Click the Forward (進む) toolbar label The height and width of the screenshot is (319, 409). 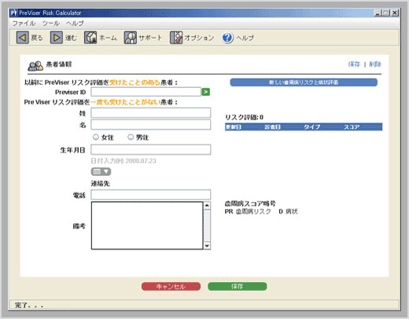(71, 38)
